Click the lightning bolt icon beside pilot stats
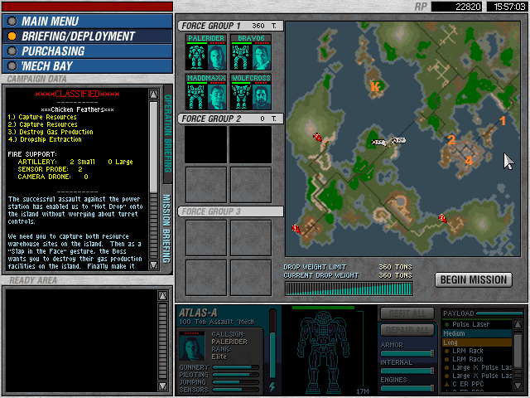This screenshot has width=530, height=398. (x=272, y=386)
